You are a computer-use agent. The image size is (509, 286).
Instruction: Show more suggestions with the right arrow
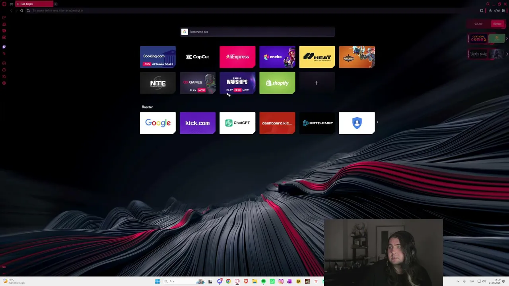pyautogui.click(x=377, y=122)
